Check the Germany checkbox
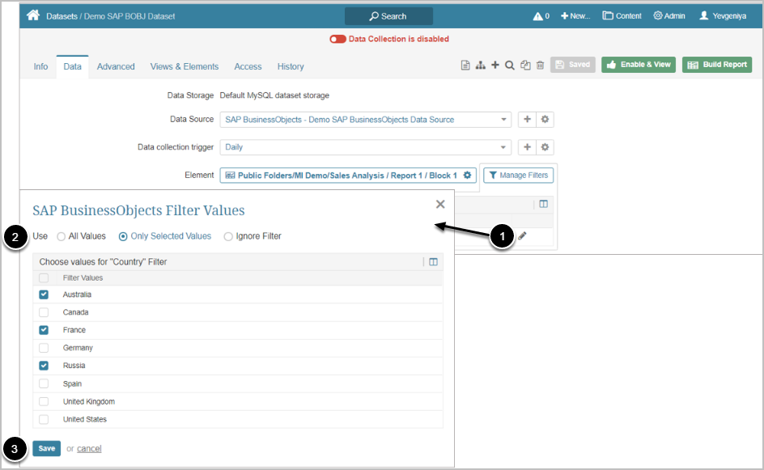Image resolution: width=764 pixels, height=470 pixels. click(x=44, y=348)
